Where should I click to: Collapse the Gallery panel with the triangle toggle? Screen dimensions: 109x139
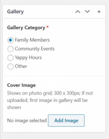pos(99,12)
